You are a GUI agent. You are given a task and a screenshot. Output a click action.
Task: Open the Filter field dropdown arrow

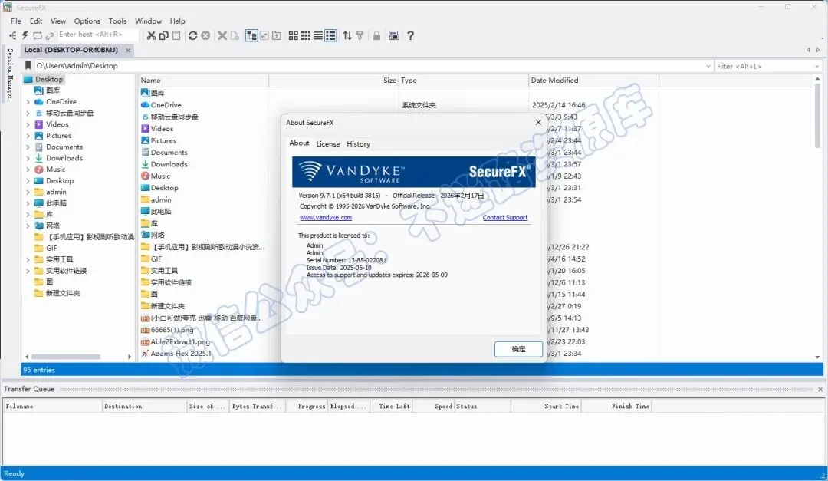(x=817, y=66)
